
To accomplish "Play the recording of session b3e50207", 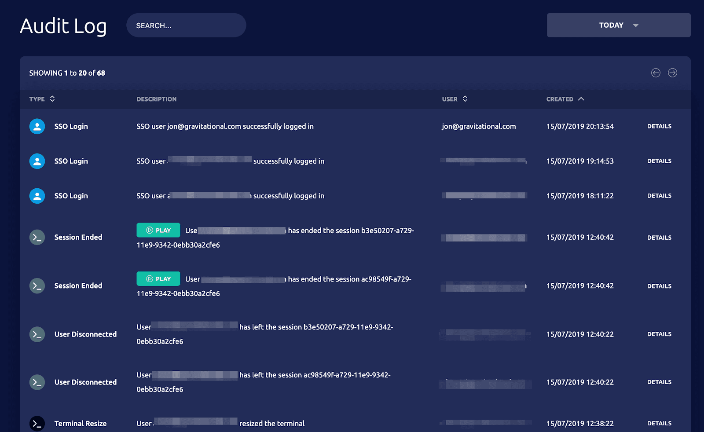I will pos(158,230).
